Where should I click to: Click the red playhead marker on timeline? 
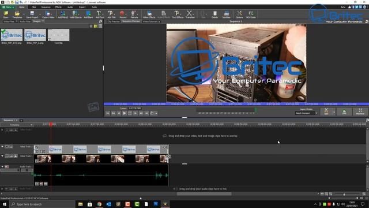click(51, 124)
